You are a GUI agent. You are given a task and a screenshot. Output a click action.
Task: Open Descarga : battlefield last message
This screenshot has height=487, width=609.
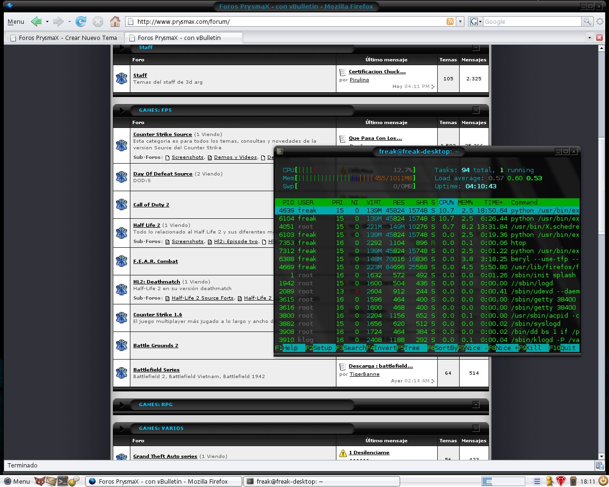pos(381,366)
